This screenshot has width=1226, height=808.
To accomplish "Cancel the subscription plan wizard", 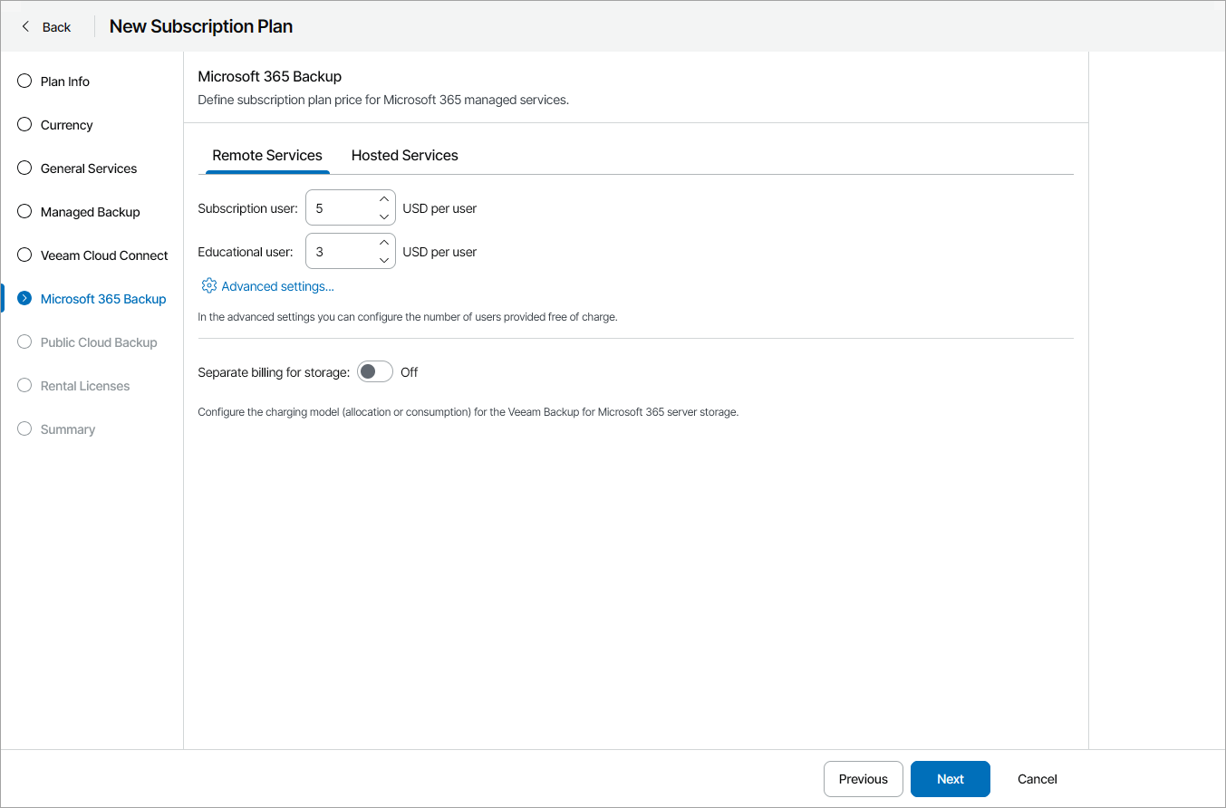I will point(1036,779).
